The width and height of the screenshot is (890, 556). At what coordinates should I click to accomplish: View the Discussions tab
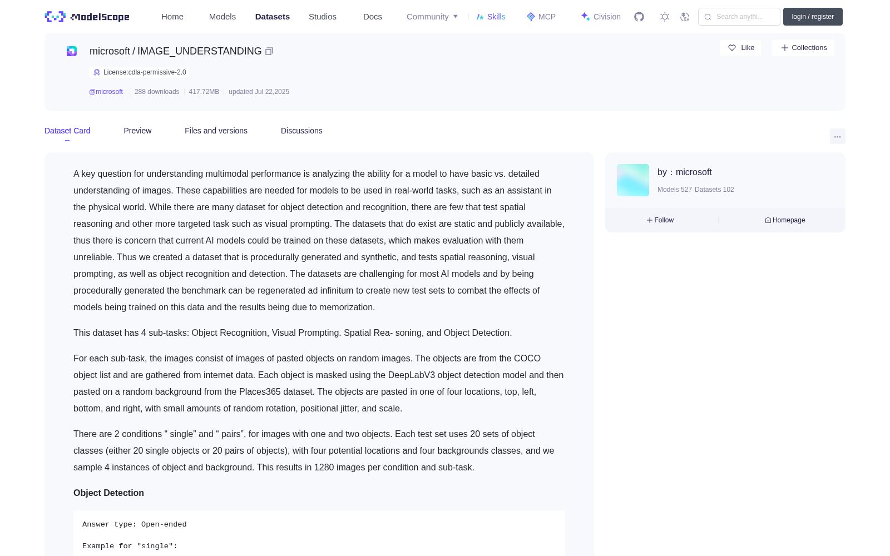click(301, 131)
